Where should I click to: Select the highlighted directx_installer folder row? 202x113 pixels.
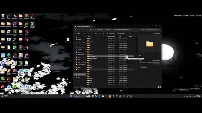pyautogui.click(x=110, y=56)
